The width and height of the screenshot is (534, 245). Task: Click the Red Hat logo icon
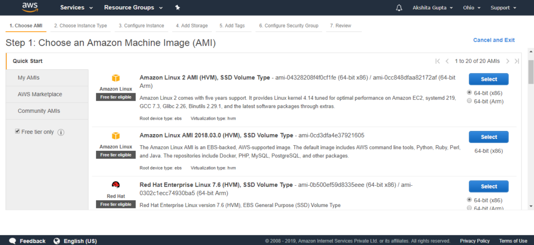pos(116,185)
